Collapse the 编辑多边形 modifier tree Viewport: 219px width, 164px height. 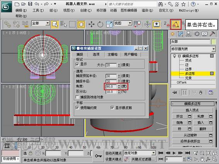(x=179, y=56)
